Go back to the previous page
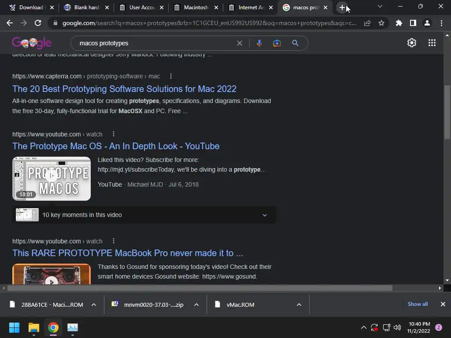The height and width of the screenshot is (338, 451). coord(10,23)
